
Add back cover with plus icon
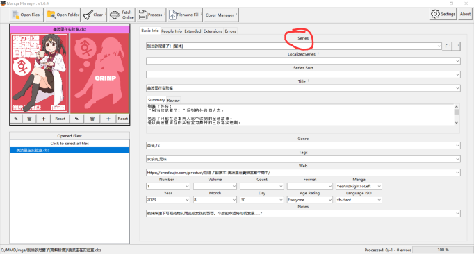tap(108, 119)
